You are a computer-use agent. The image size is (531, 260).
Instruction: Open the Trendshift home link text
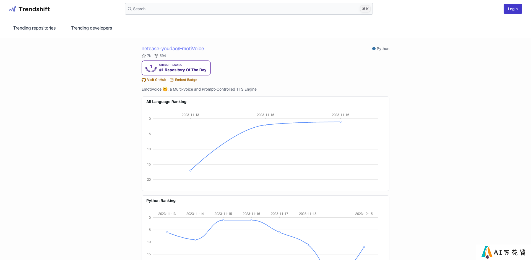tap(34, 9)
